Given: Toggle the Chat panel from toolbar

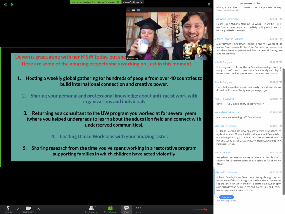Looking at the screenshot, I should tap(126, 209).
